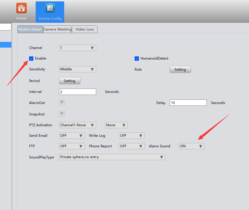Switch to the Camera Masking tab
The image size is (249, 210).
point(57,29)
